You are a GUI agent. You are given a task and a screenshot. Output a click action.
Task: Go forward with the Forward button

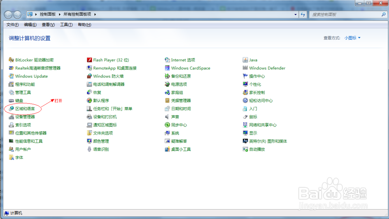(x=18, y=15)
